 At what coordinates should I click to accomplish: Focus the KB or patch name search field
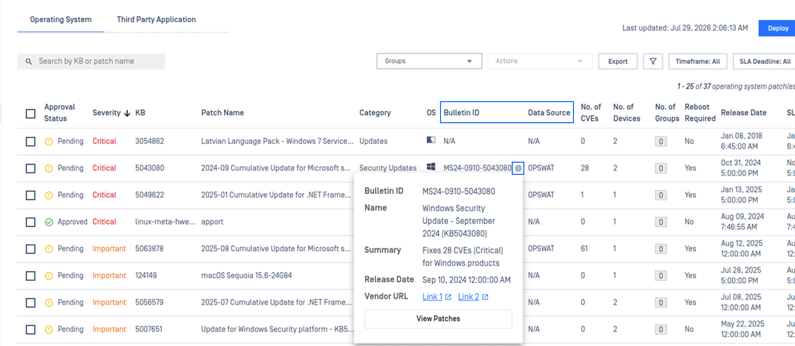[91, 62]
